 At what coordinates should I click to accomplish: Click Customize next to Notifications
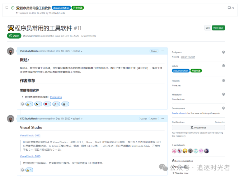[220, 122]
